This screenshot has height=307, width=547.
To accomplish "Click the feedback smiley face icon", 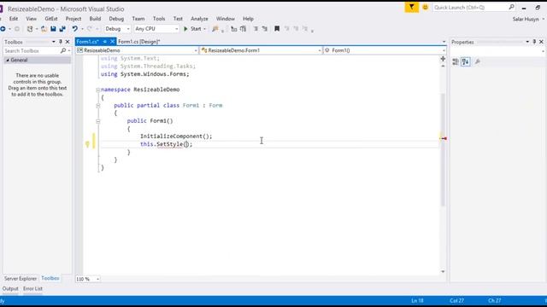I will 426,7.
